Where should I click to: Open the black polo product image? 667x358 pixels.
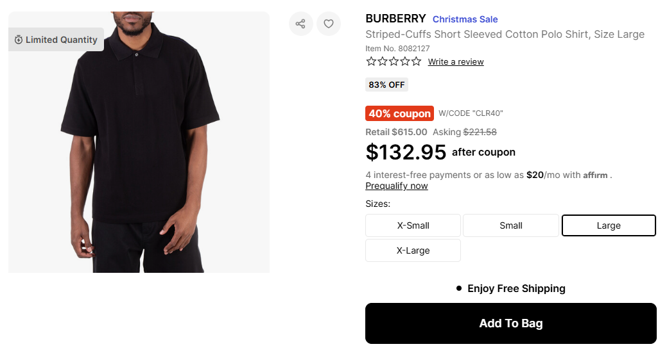(139, 154)
